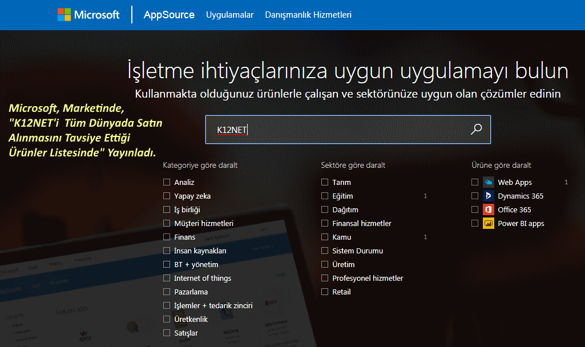This screenshot has height=347, width=585.
Task: Click the İnsan kaynakları category label
Action: (200, 251)
